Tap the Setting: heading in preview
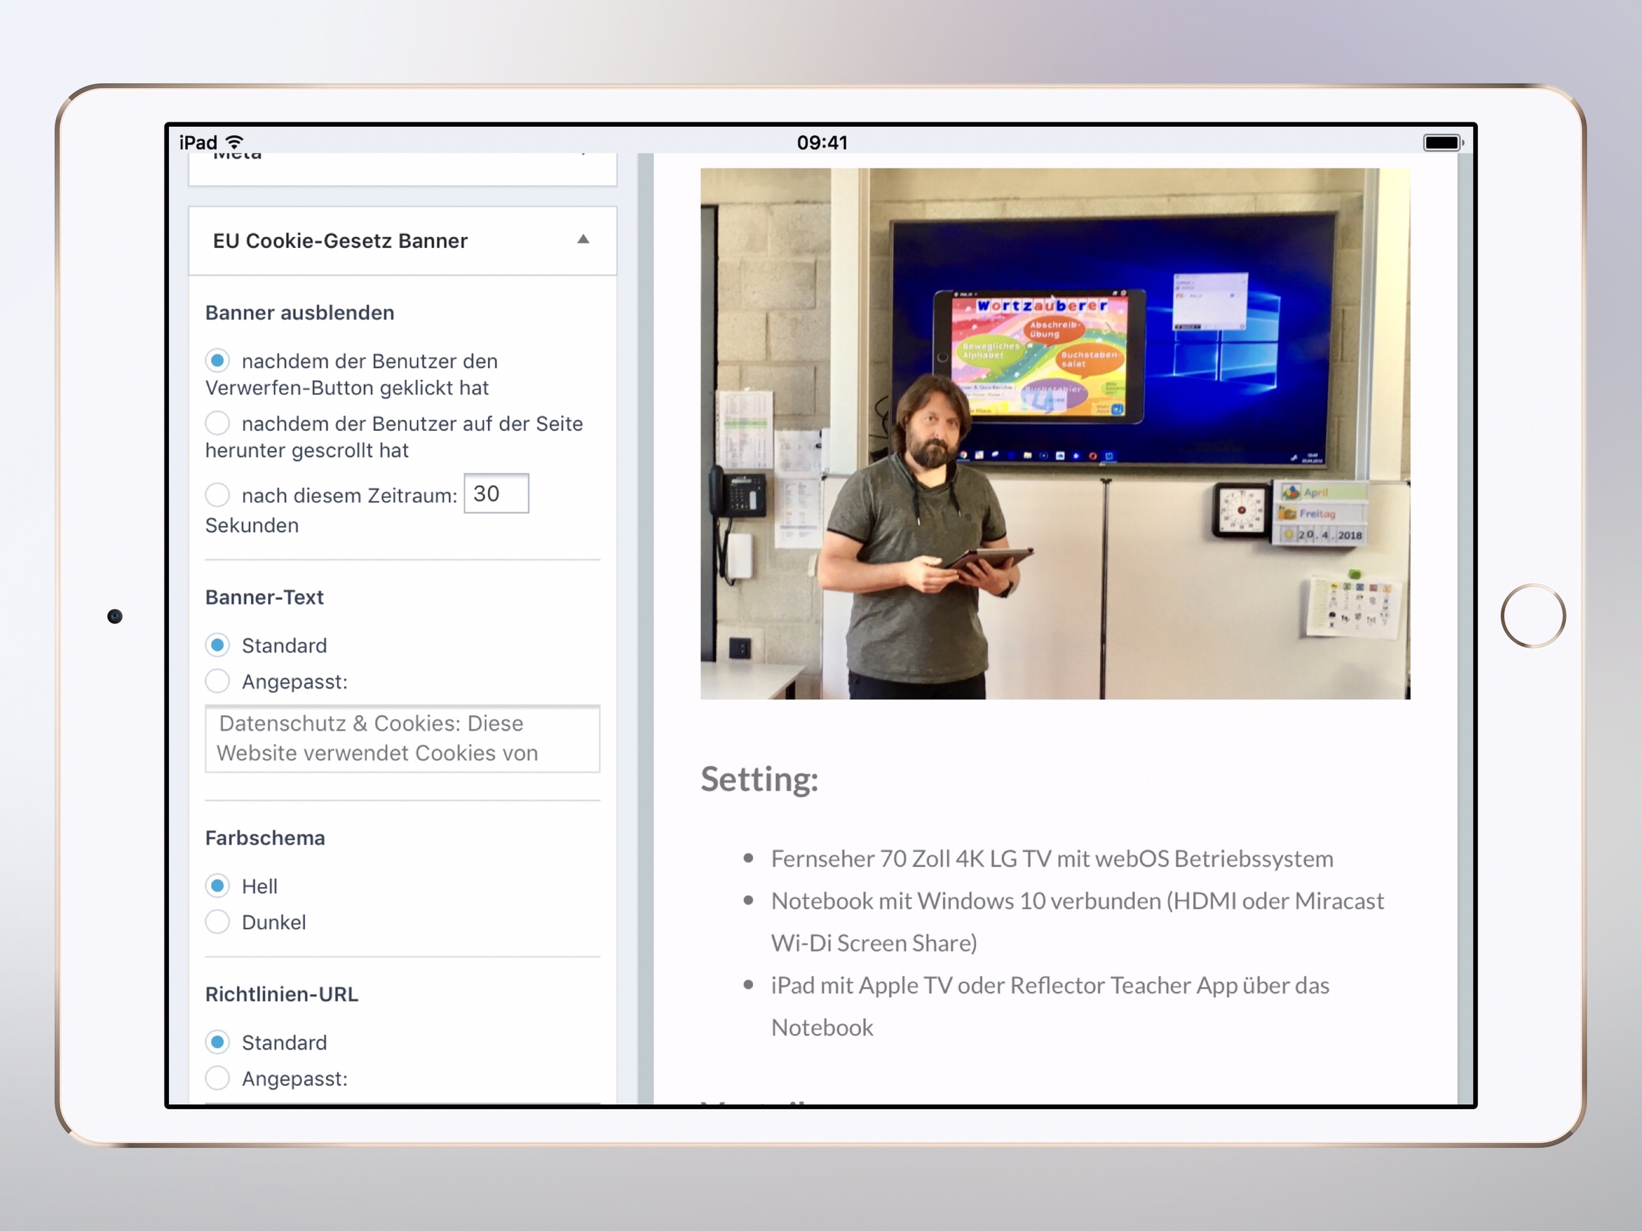 pos(759,779)
